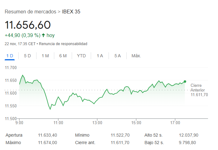Screen dimensions: 218x150
Task: Open the 6 M time range
Action: pyautogui.click(x=63, y=56)
